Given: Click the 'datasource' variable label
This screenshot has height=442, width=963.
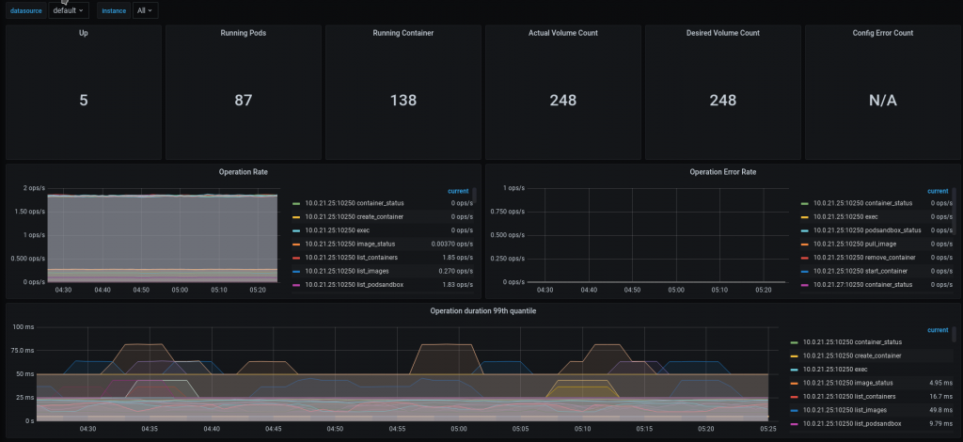Looking at the screenshot, I should coord(26,10).
